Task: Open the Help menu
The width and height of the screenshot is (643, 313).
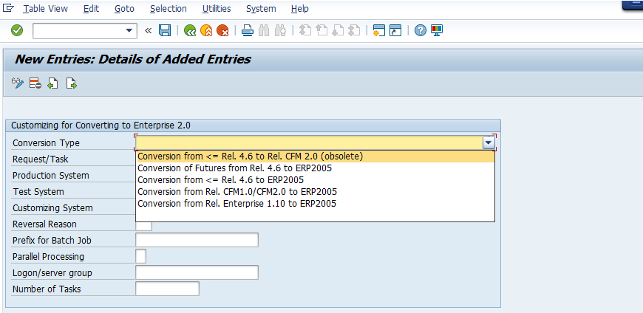Action: click(x=300, y=9)
